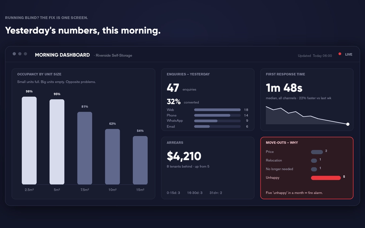Click the Web channel label
365x228 pixels.
pos(170,110)
